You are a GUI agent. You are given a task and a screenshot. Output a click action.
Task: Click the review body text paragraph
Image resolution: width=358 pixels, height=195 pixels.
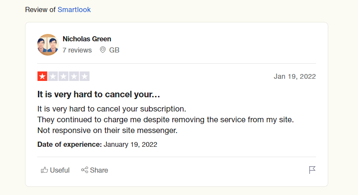[x=165, y=119]
